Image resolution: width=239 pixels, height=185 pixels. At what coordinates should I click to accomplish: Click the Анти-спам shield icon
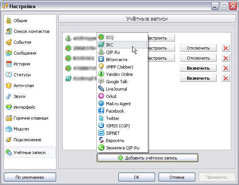[9, 86]
